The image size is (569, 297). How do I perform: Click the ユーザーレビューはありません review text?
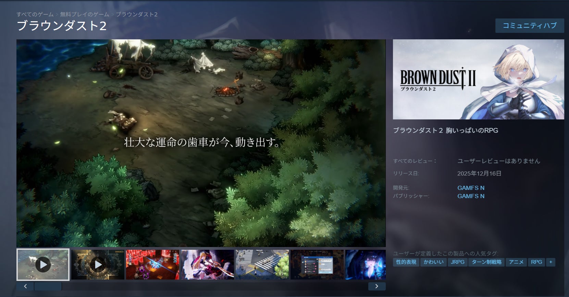point(498,161)
